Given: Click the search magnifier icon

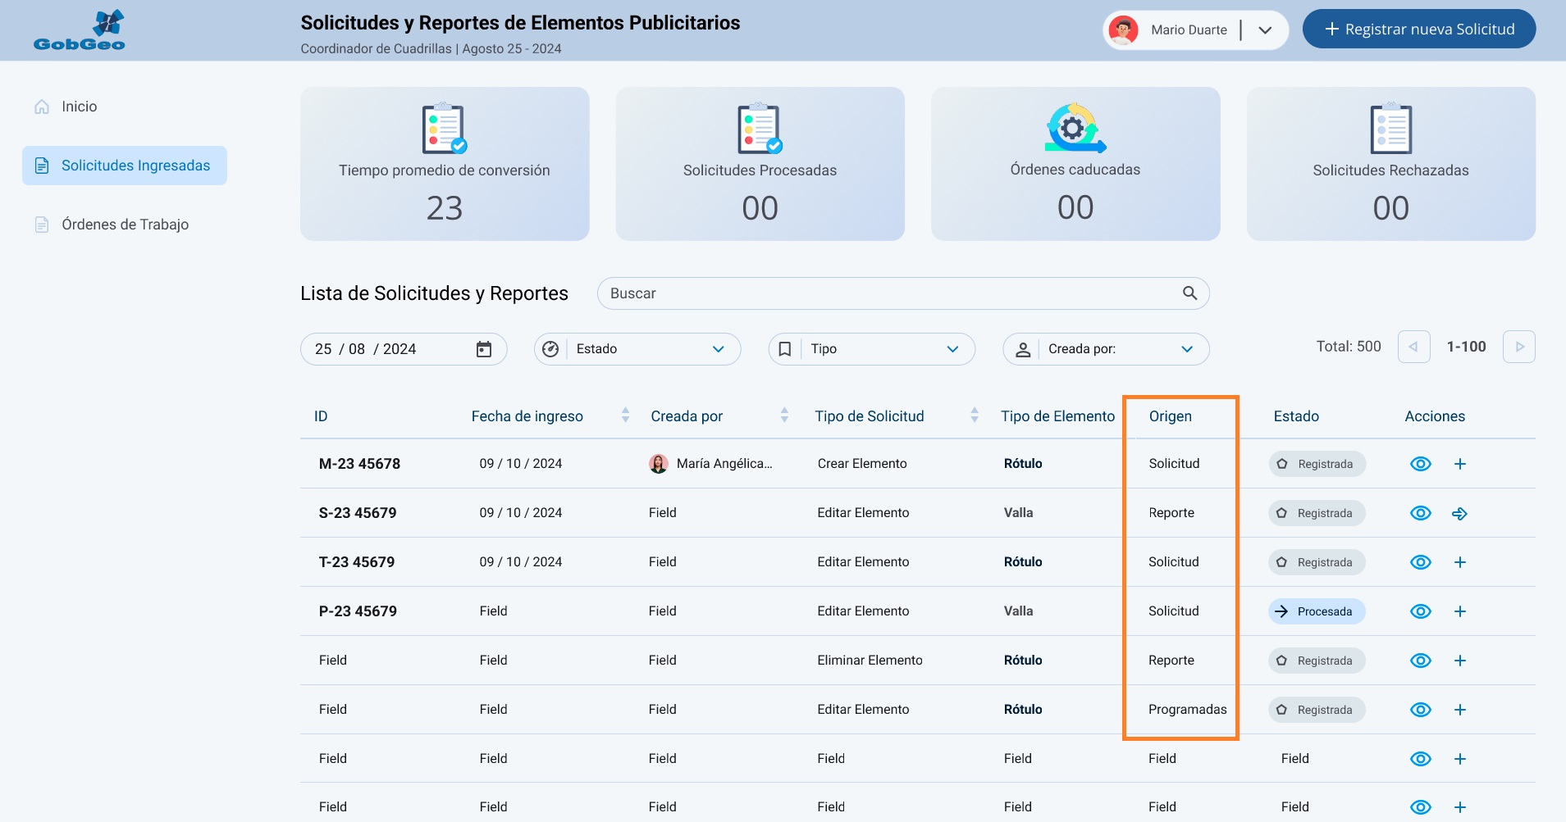Looking at the screenshot, I should pos(1189,293).
